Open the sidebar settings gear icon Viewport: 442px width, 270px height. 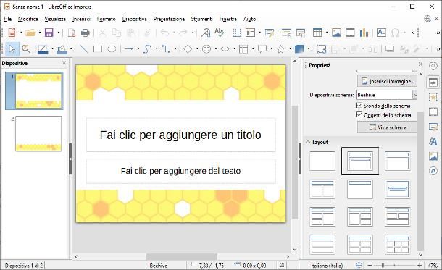pyautogui.click(x=433, y=66)
